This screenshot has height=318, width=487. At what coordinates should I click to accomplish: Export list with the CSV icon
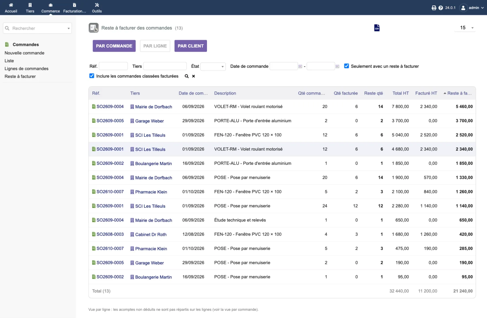[377, 28]
